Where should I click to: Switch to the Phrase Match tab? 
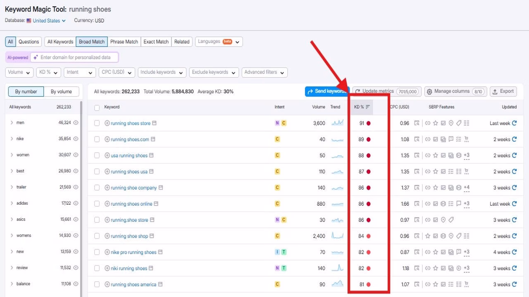124,42
